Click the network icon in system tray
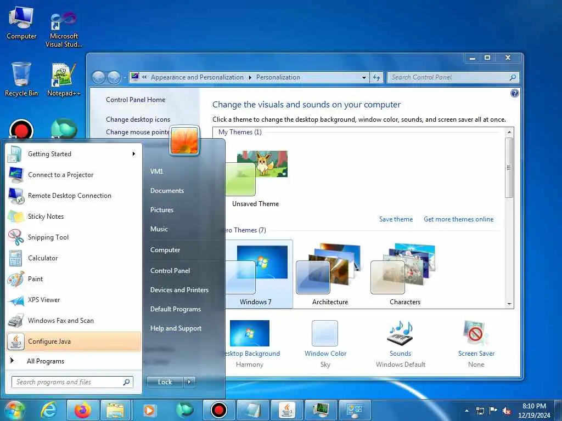 (480, 411)
